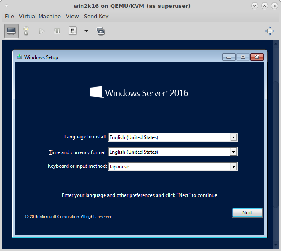Click window menu dot in QEMU title bar
281x251 pixels.
[x=7, y=6]
